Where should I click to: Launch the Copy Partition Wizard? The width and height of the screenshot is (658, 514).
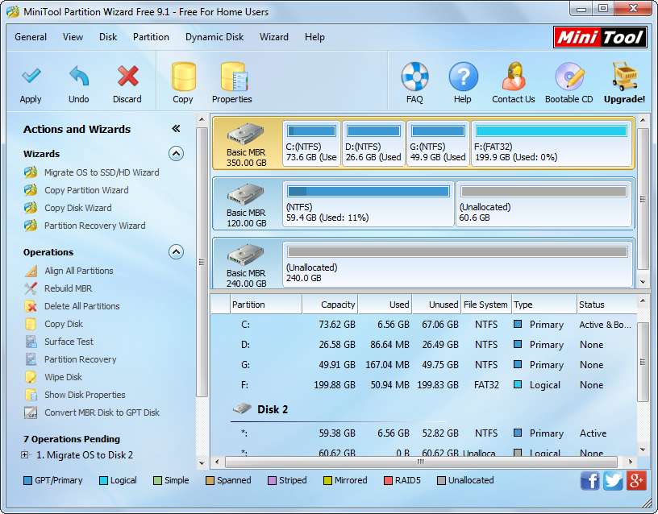pyautogui.click(x=86, y=190)
